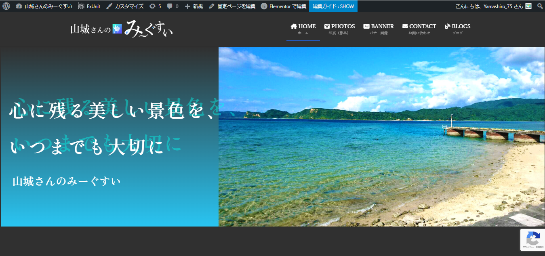
Task: Click the reCAPTCHA badge at bottom right
Action: click(533, 239)
